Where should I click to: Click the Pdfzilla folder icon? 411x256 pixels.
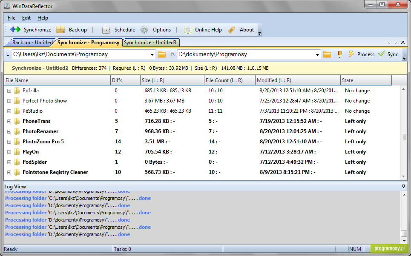[x=17, y=91]
